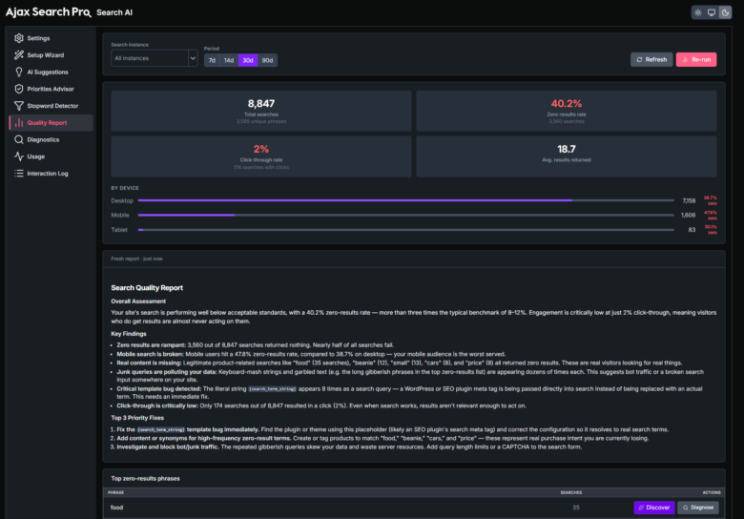The image size is (744, 519).
Task: Open the Setup Wizard page
Action: pos(51,55)
